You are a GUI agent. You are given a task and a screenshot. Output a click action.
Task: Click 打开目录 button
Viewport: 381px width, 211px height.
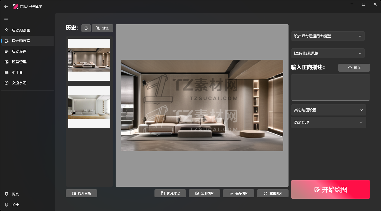81,193
